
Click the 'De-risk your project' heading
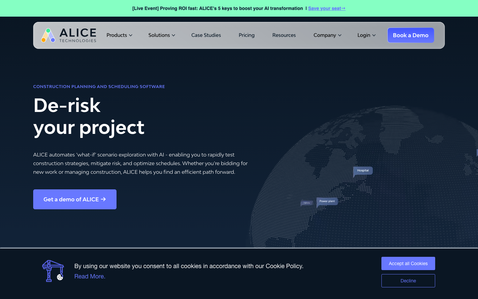coord(89,116)
